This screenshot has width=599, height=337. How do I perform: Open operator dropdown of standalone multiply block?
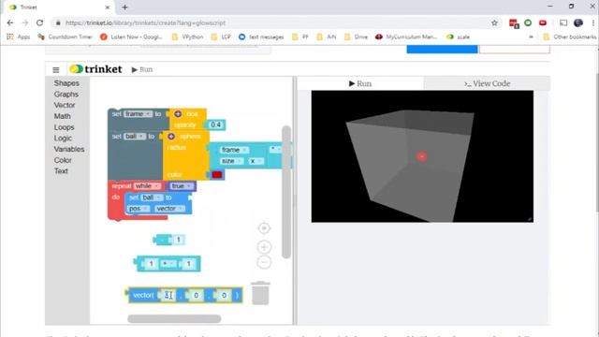pos(168,264)
